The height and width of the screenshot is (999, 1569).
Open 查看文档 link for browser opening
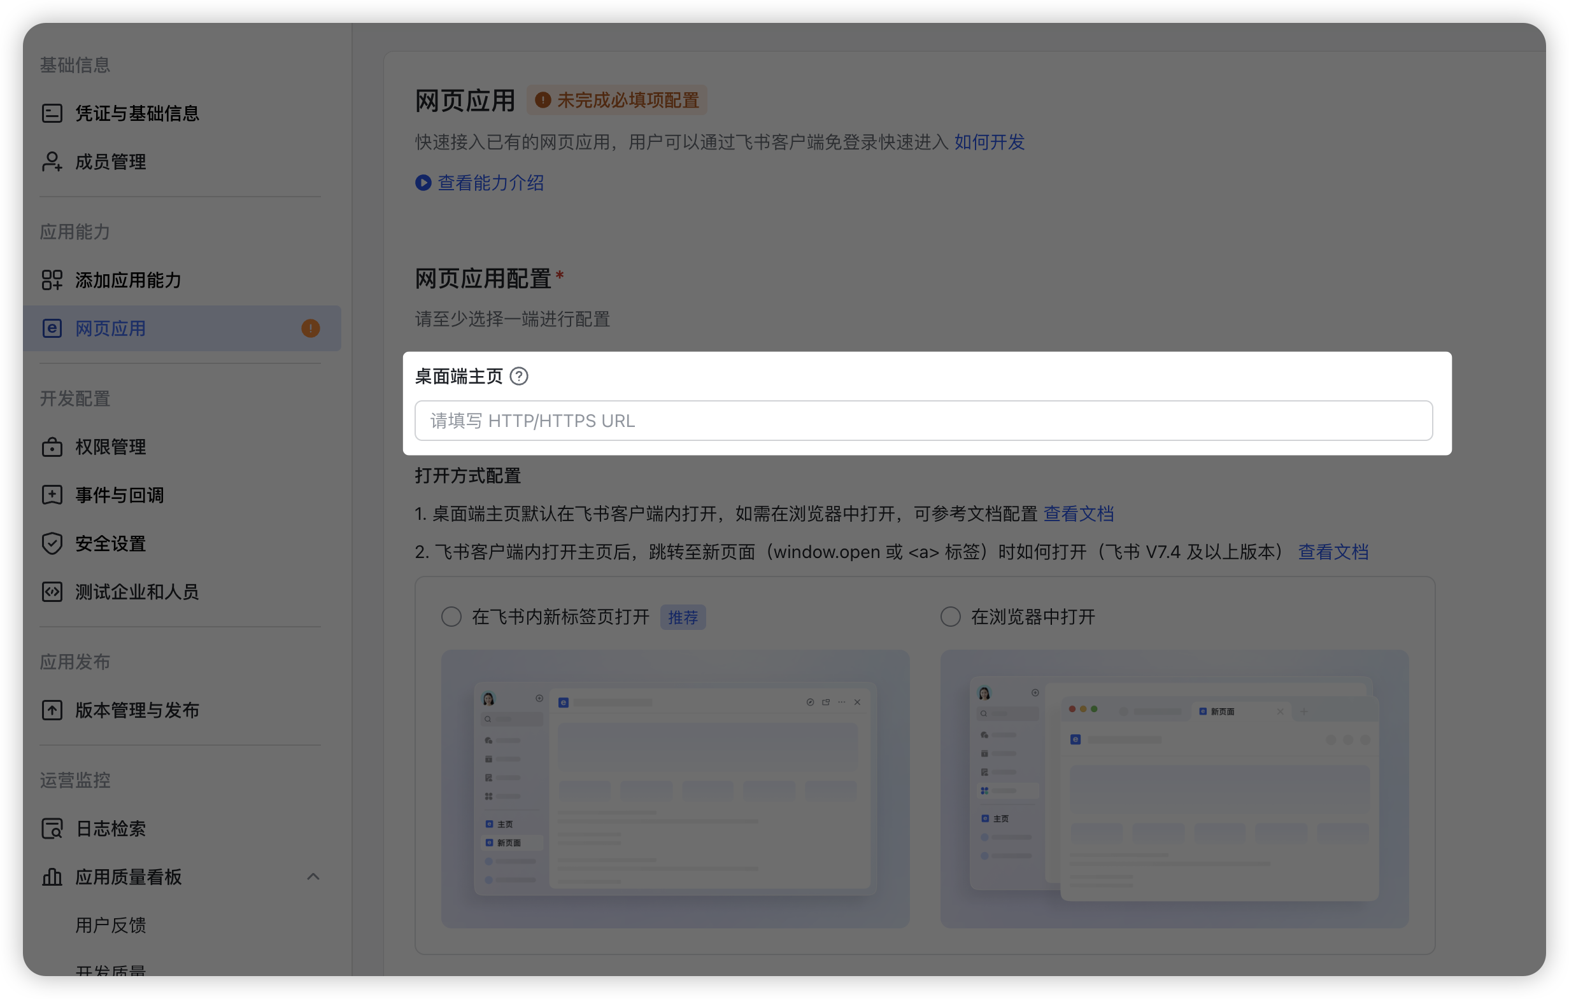[x=1078, y=514]
